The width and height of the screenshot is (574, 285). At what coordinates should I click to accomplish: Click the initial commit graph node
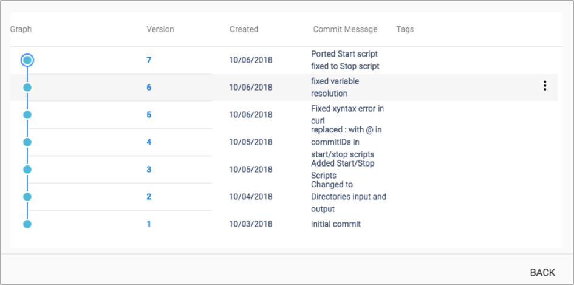pos(27,224)
